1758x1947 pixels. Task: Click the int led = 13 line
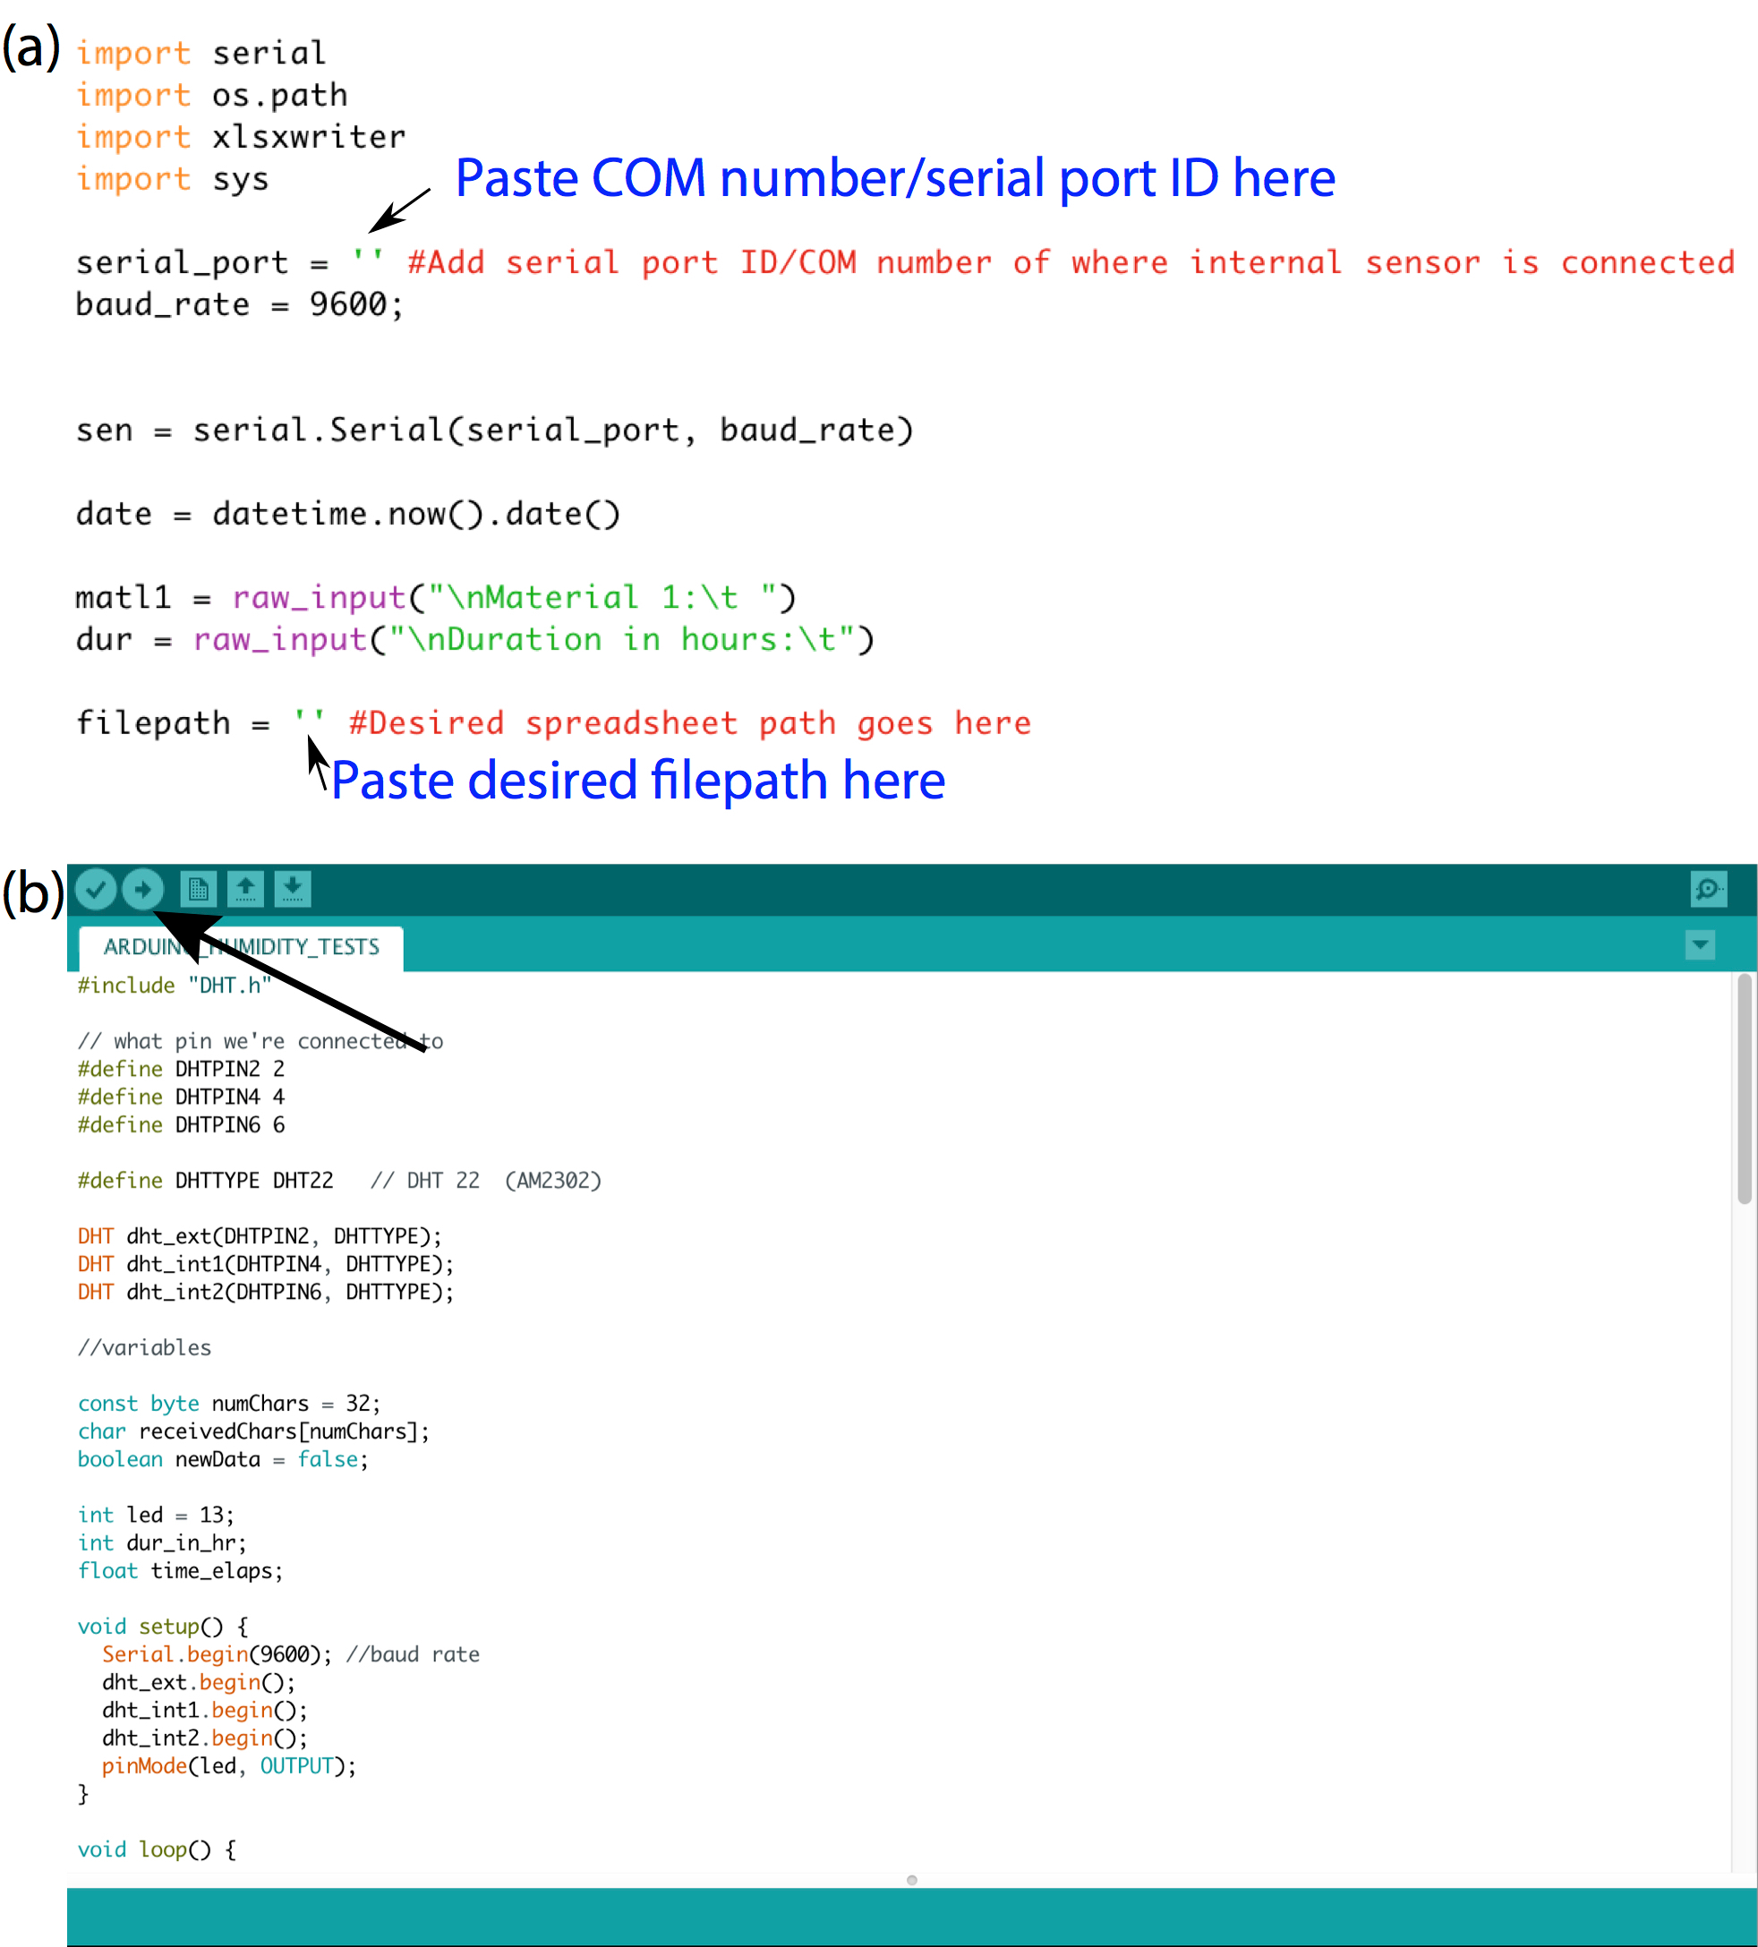pos(156,1516)
